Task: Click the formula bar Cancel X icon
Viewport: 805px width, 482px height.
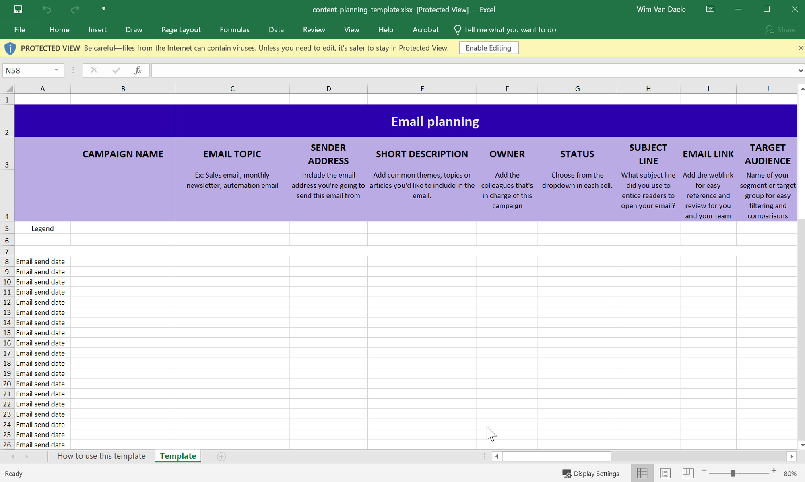Action: [x=94, y=70]
